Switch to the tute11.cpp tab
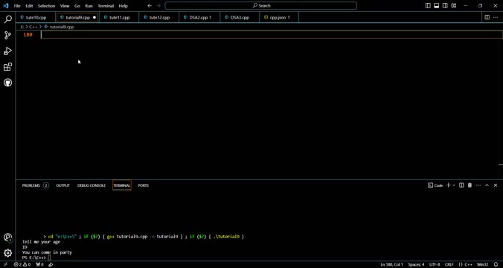The width and height of the screenshot is (503, 268). pyautogui.click(x=119, y=17)
